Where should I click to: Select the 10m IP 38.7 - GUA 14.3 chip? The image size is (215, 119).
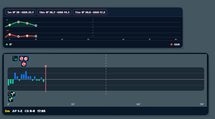(54, 12)
